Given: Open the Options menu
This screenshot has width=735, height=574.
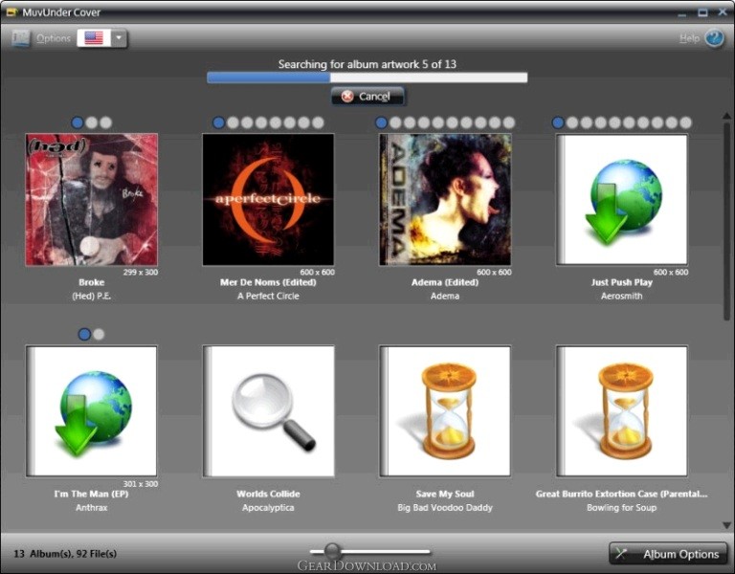Looking at the screenshot, I should (x=54, y=38).
